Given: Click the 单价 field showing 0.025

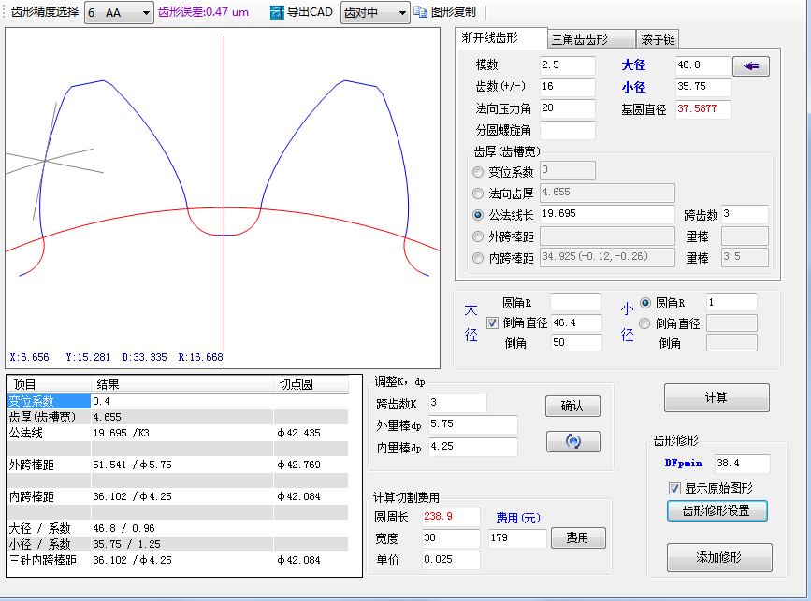Looking at the screenshot, I should 451,560.
